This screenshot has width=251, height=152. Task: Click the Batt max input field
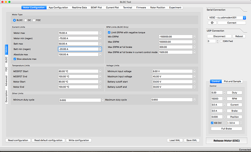(x=78, y=43)
